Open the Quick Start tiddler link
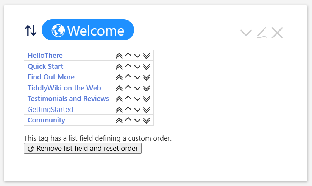The image size is (312, 186). (x=45, y=67)
